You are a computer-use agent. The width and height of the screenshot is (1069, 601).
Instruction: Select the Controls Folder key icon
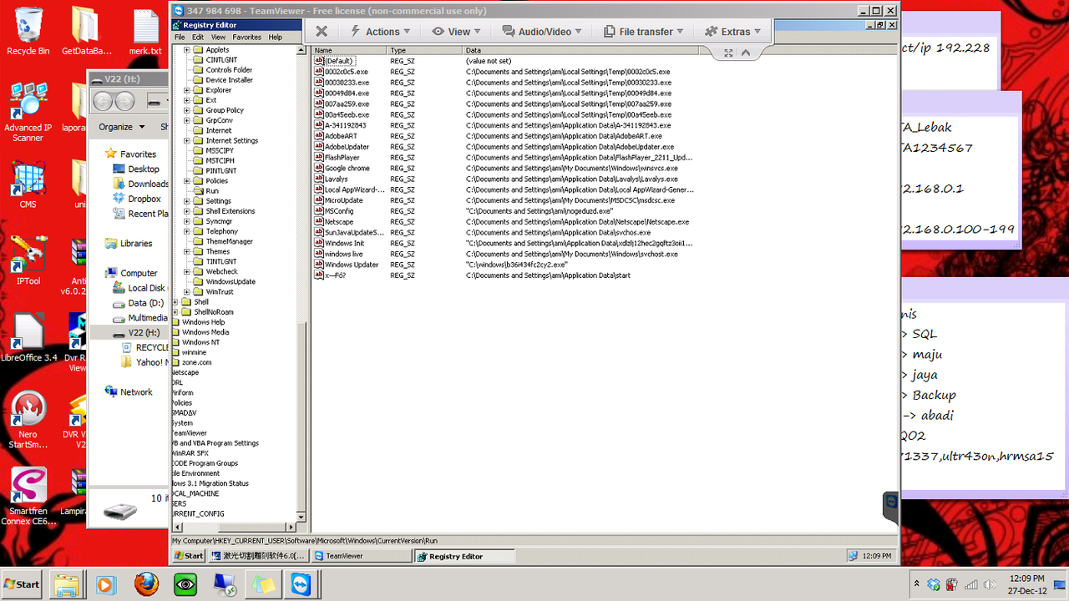pyautogui.click(x=199, y=70)
